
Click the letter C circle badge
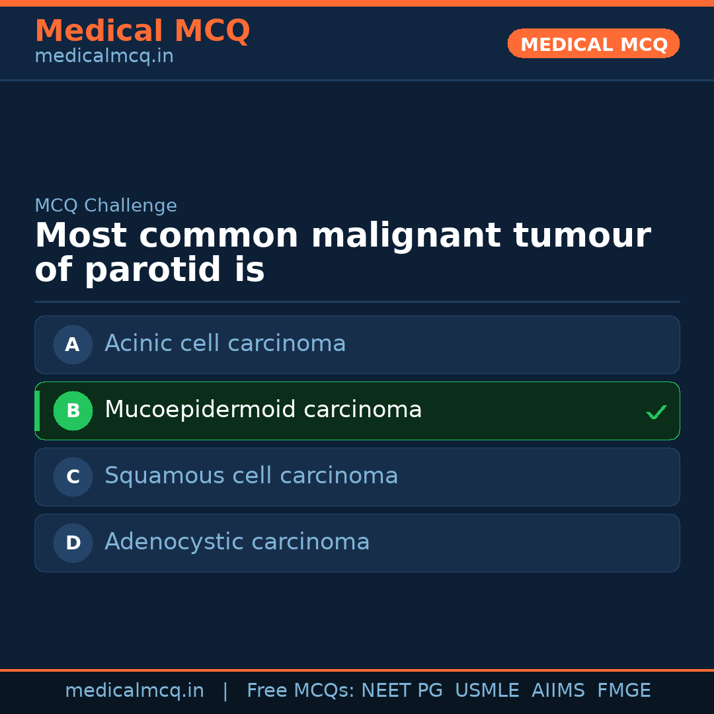pyautogui.click(x=73, y=477)
